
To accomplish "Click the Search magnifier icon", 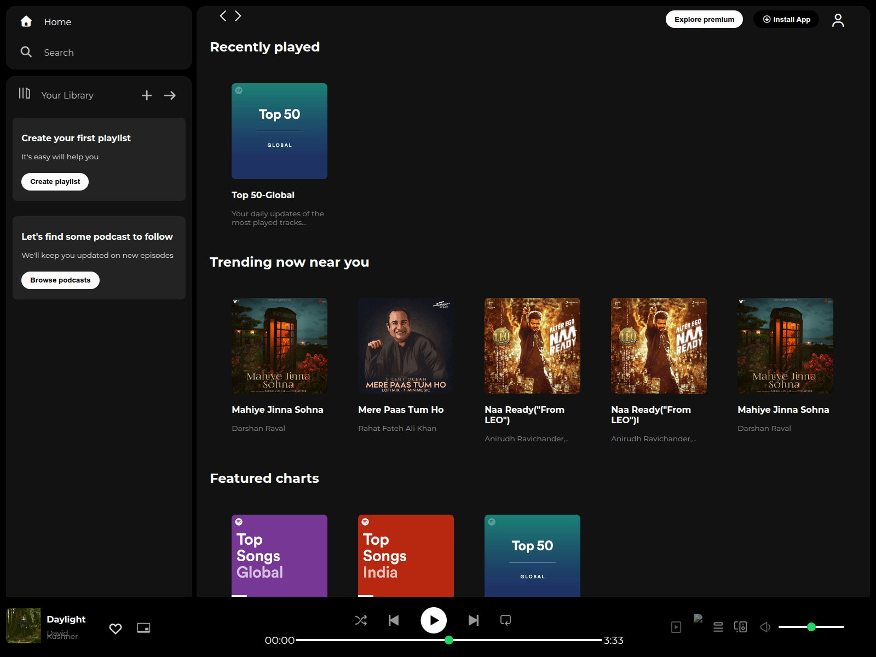I will [26, 52].
